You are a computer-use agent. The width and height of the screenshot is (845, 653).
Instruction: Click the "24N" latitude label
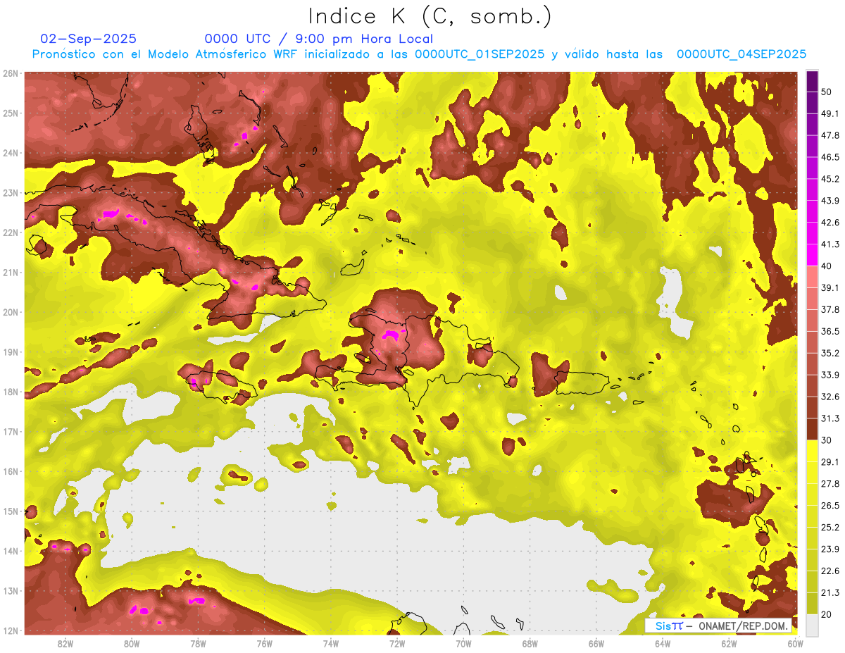(11, 153)
